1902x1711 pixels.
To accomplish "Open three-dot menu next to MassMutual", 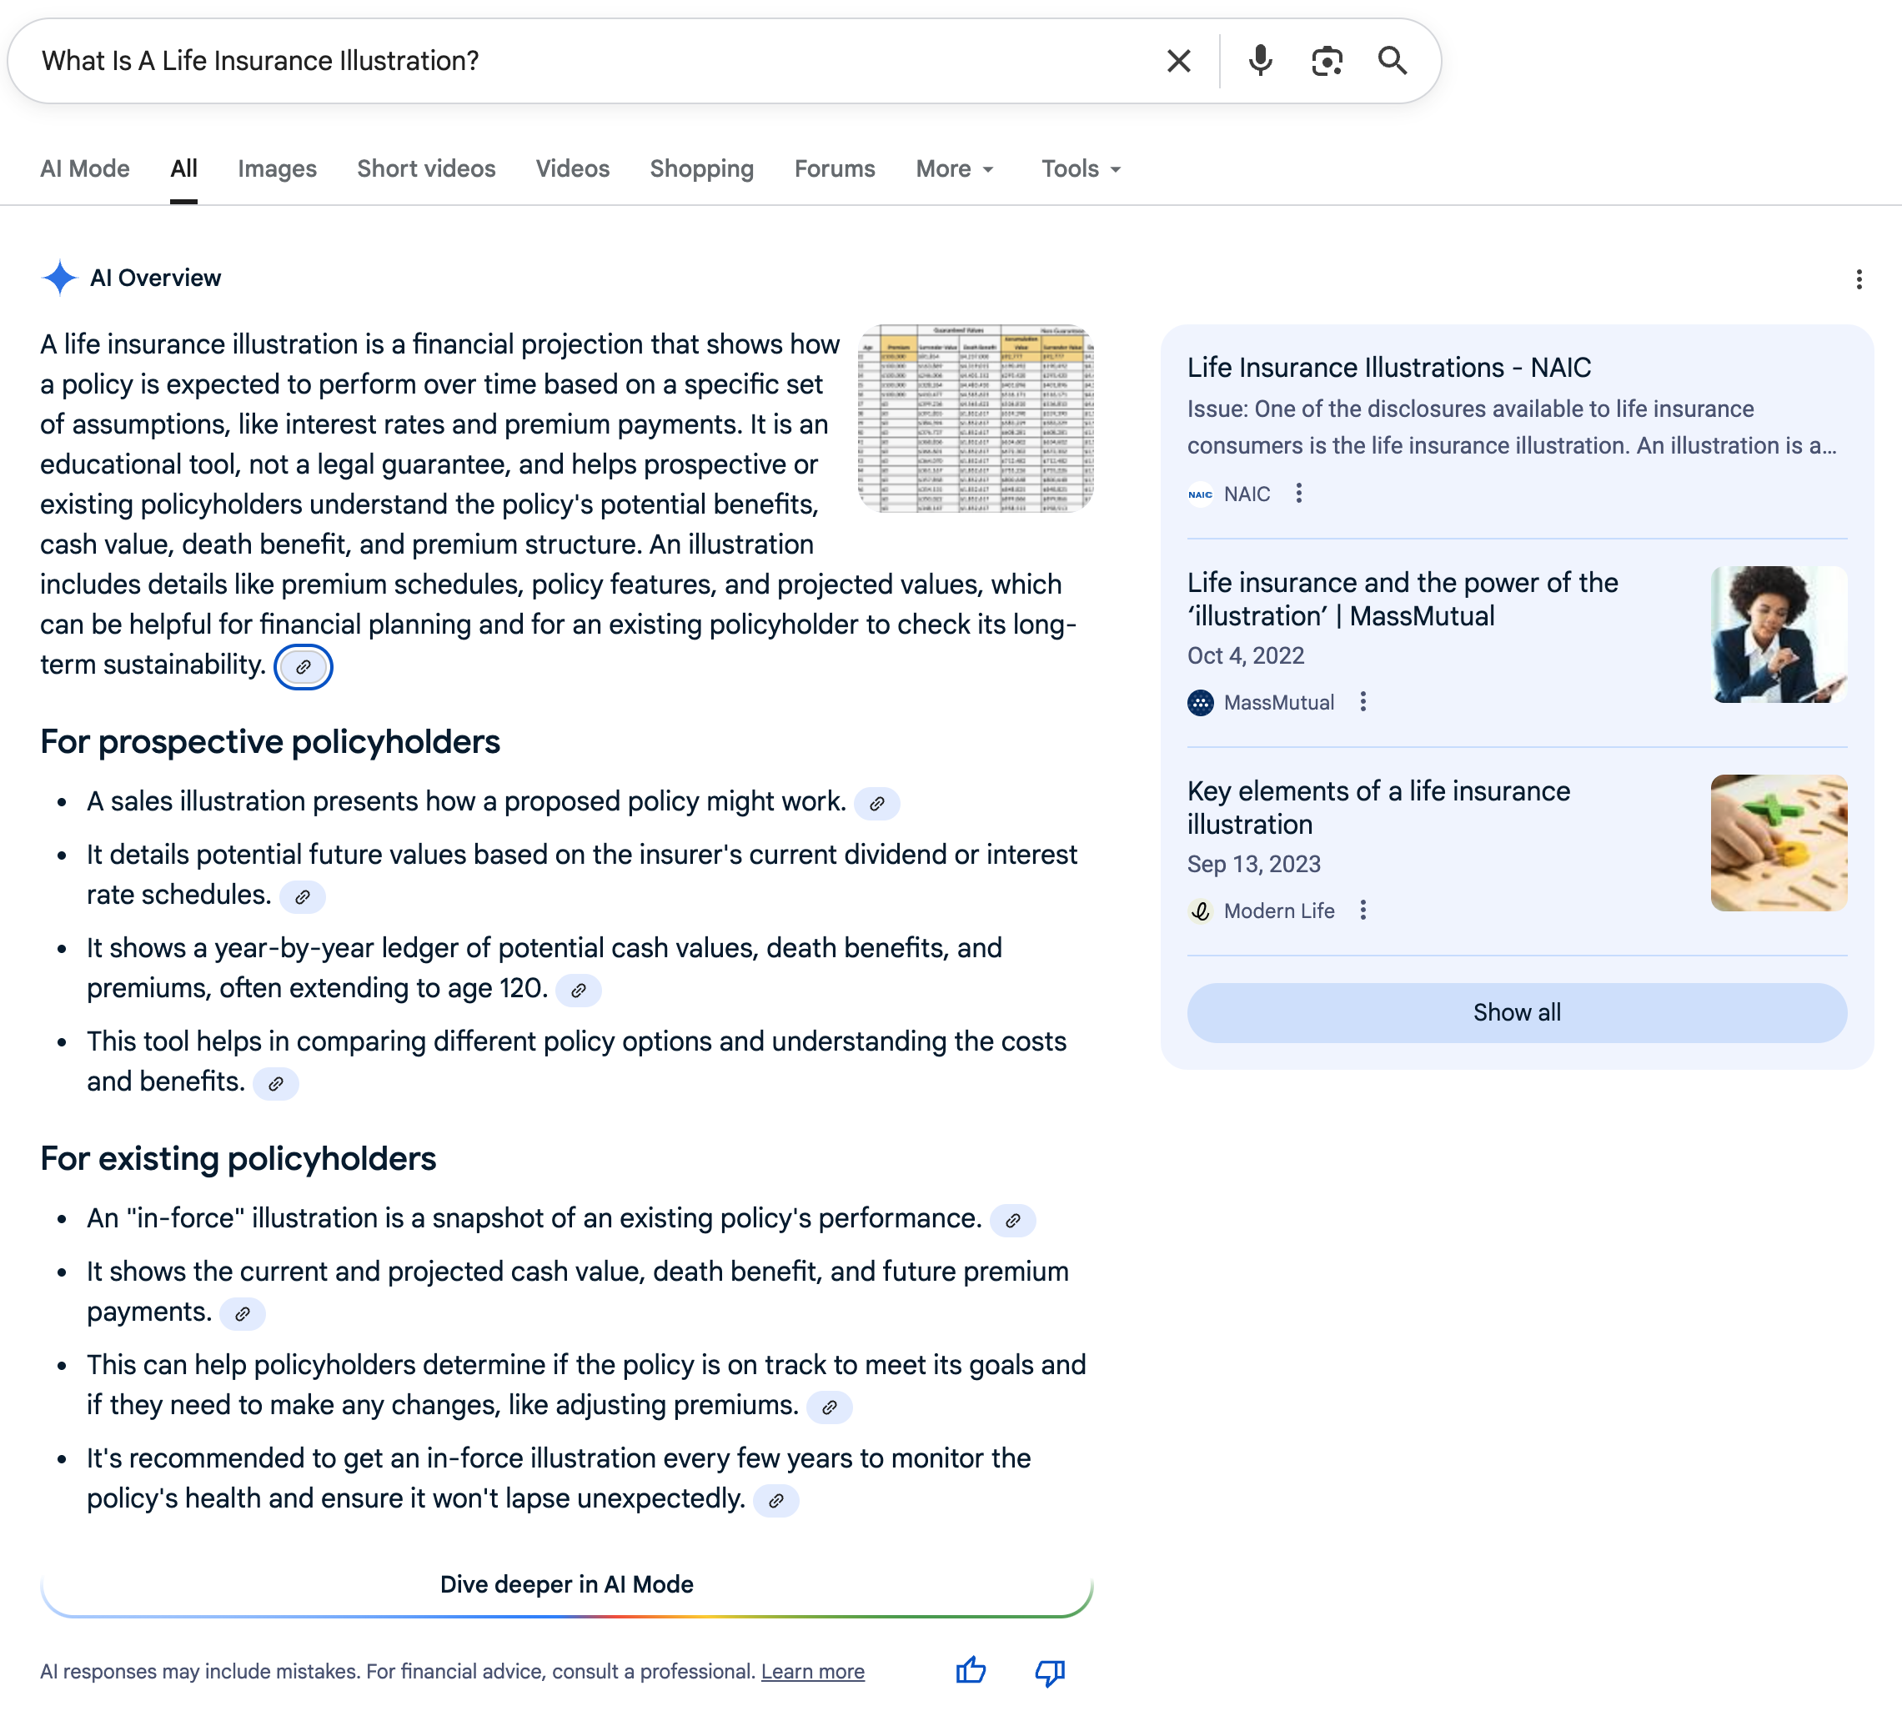I will pos(1363,702).
